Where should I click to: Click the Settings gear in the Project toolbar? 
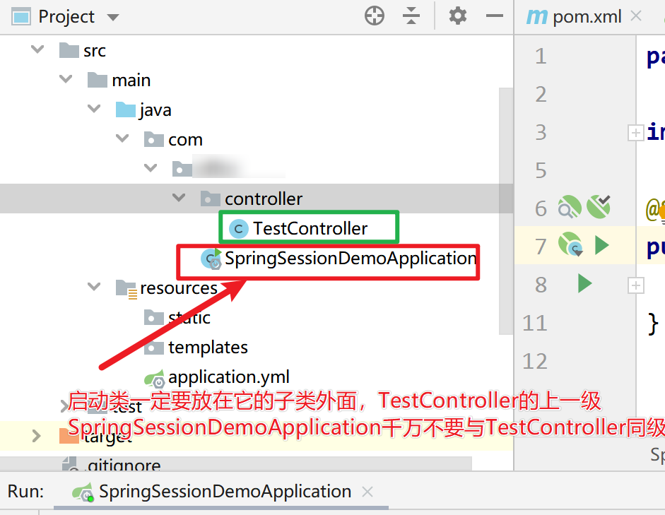coord(457,16)
